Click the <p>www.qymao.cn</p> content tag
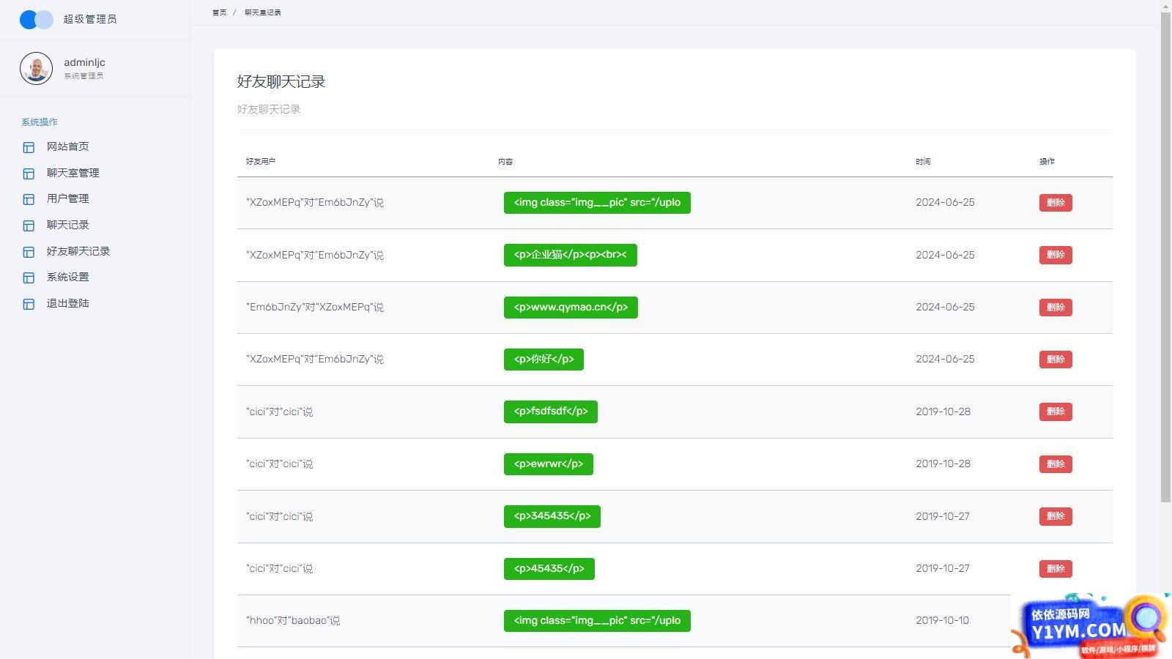This screenshot has width=1172, height=659. tap(571, 308)
